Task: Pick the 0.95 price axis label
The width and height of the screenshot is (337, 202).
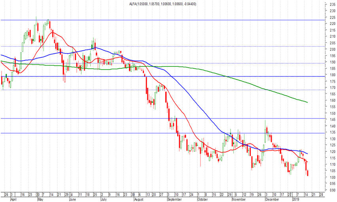Action: [x=333, y=183]
